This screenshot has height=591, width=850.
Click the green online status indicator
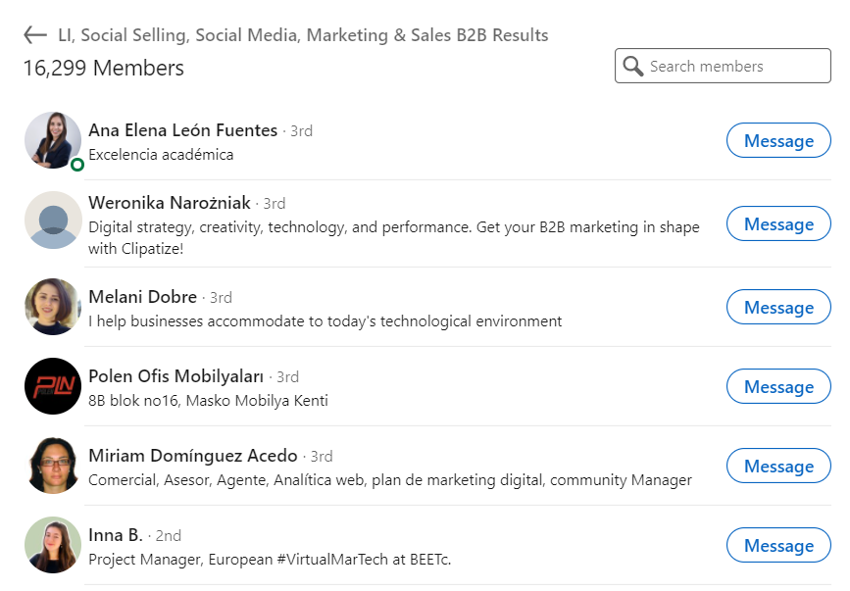(x=77, y=165)
